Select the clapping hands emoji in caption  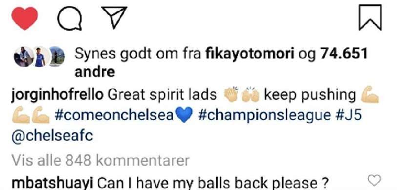click(231, 95)
